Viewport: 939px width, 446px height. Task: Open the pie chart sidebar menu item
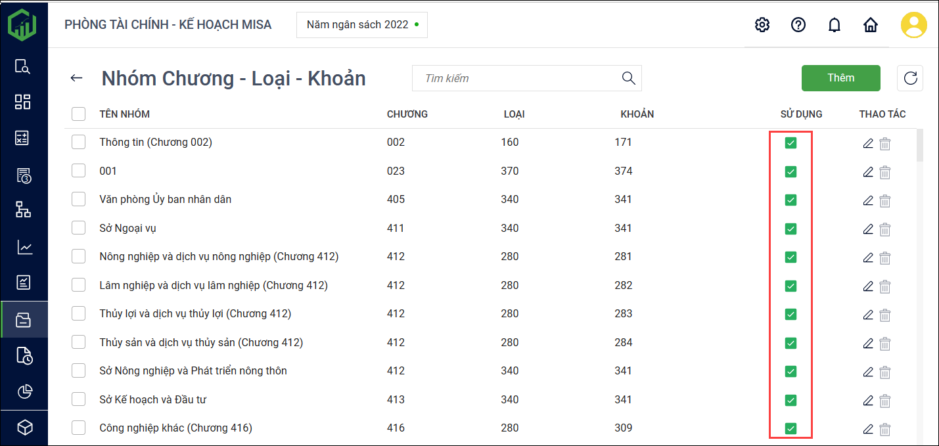click(x=24, y=391)
